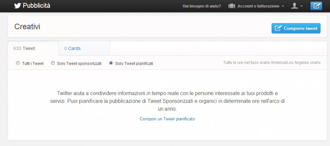
Task: Click the Twitter bird logo
Action: point(18,6)
